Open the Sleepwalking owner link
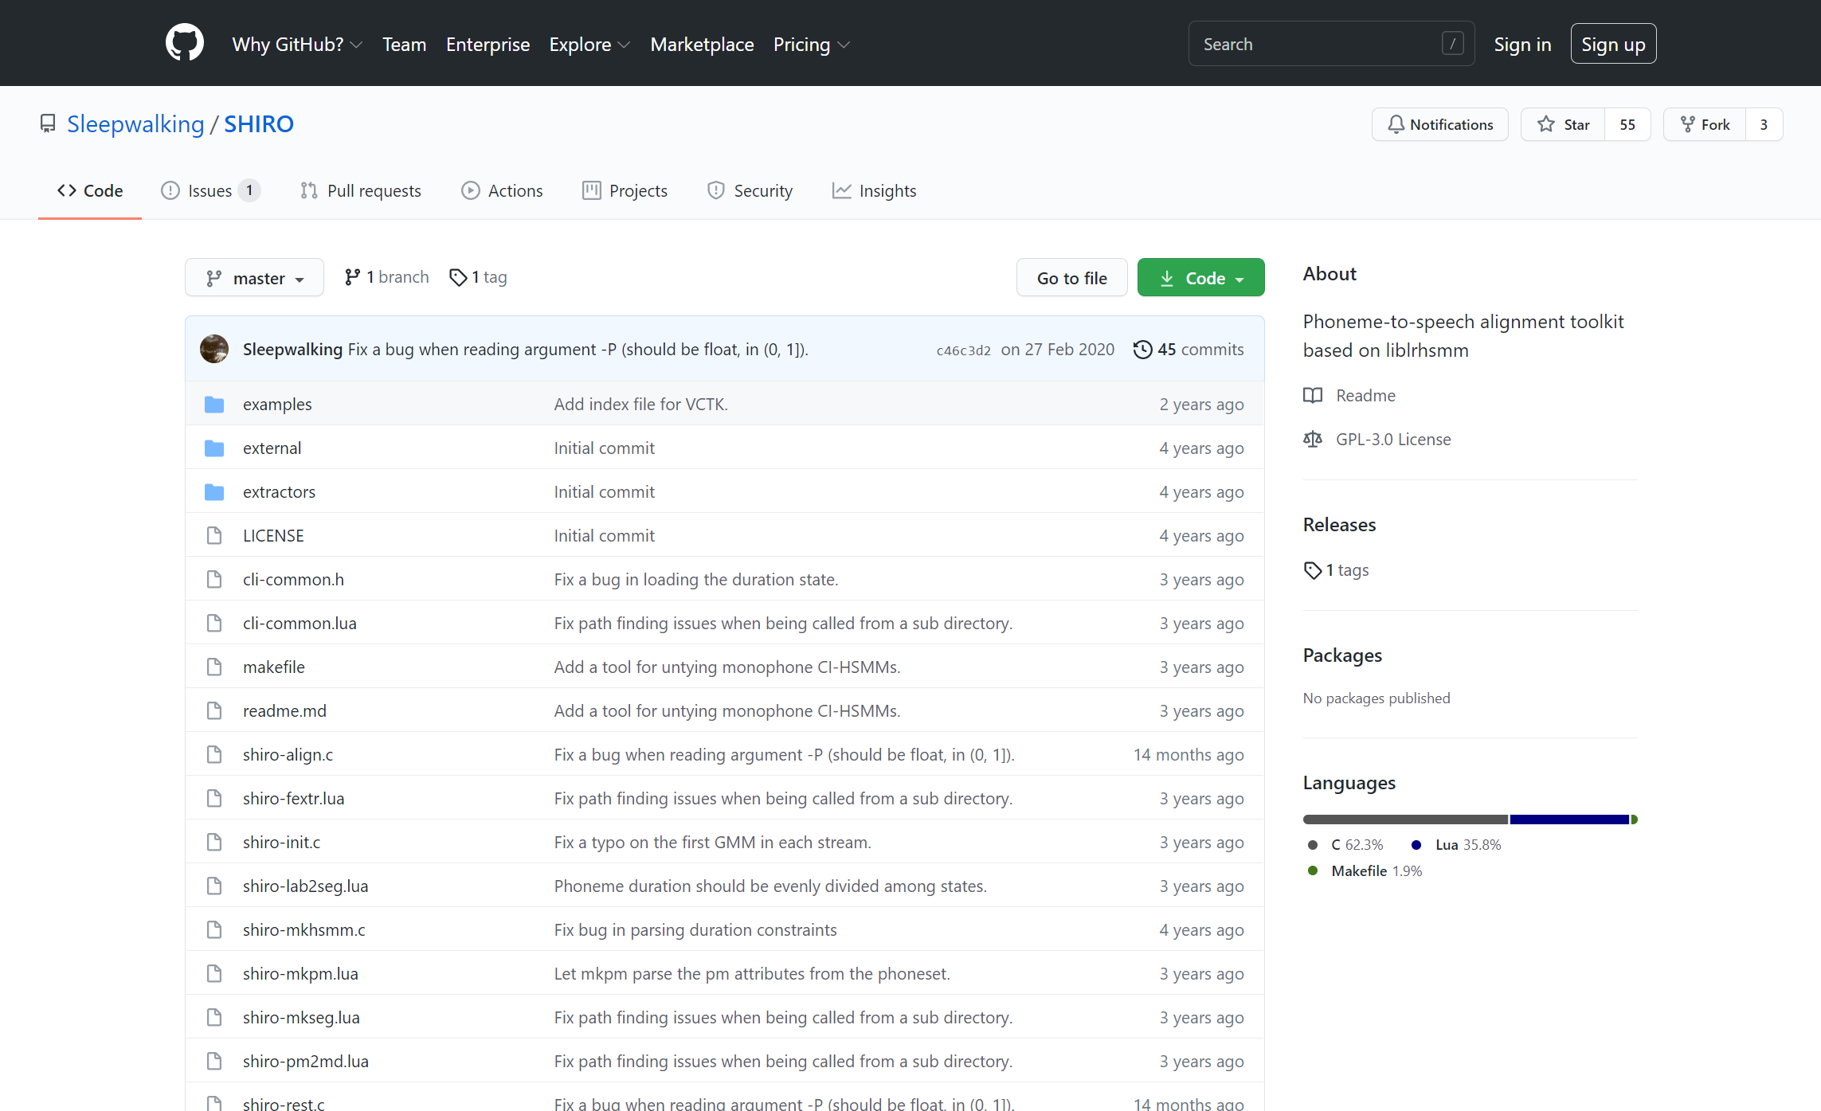Image resolution: width=1821 pixels, height=1111 pixels. coord(135,124)
